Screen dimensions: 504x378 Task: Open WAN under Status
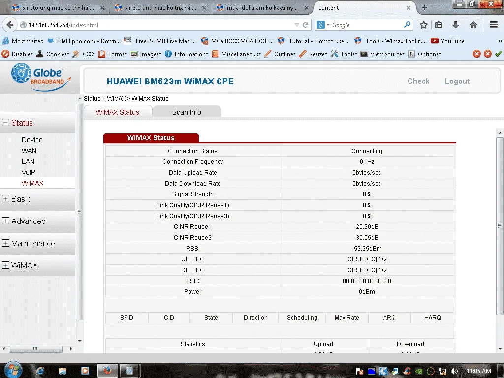(x=29, y=151)
